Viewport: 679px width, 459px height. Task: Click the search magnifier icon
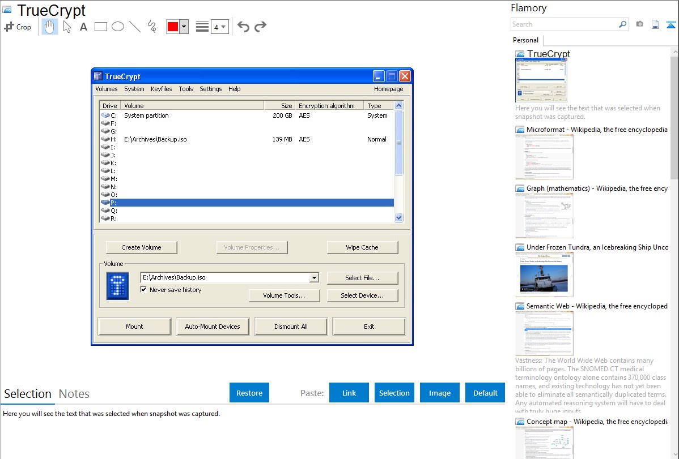pyautogui.click(x=622, y=24)
